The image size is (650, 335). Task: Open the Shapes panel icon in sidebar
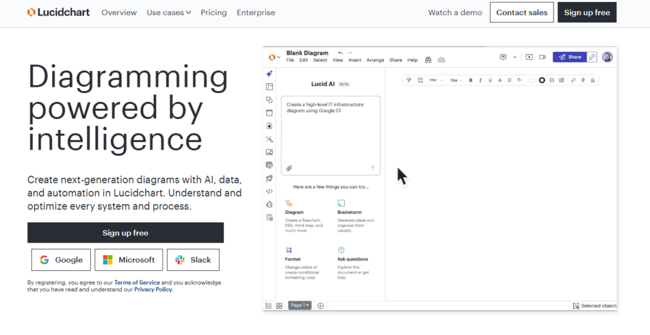pos(269,99)
